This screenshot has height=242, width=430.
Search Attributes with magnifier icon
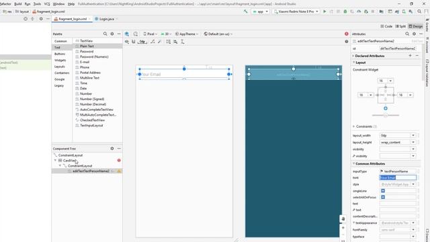point(407,34)
